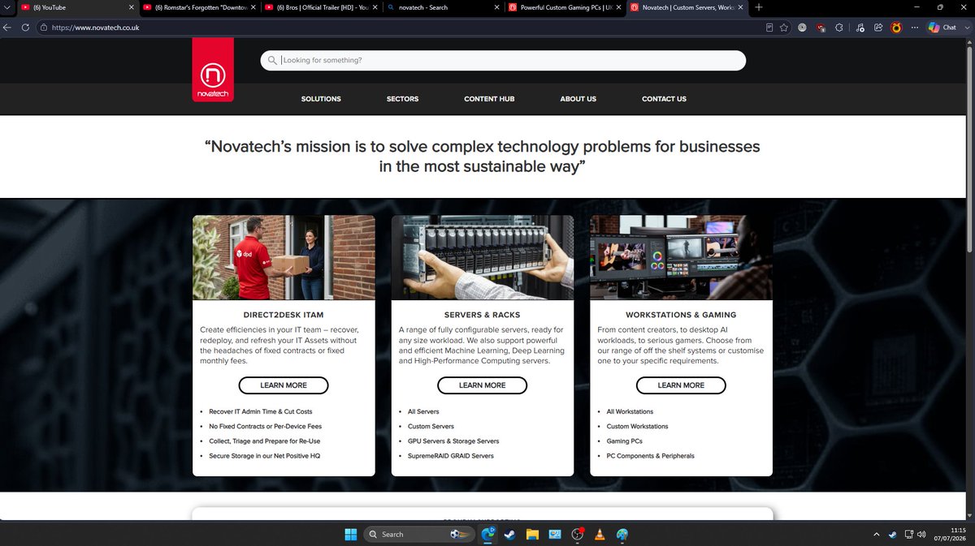Close the novatech - Search tab
This screenshot has height=546, width=975.
pos(496,7)
